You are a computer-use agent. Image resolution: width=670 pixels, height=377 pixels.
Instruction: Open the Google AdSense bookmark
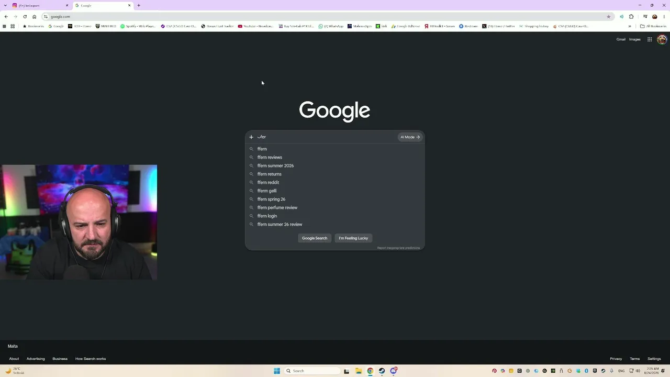pos(406,26)
